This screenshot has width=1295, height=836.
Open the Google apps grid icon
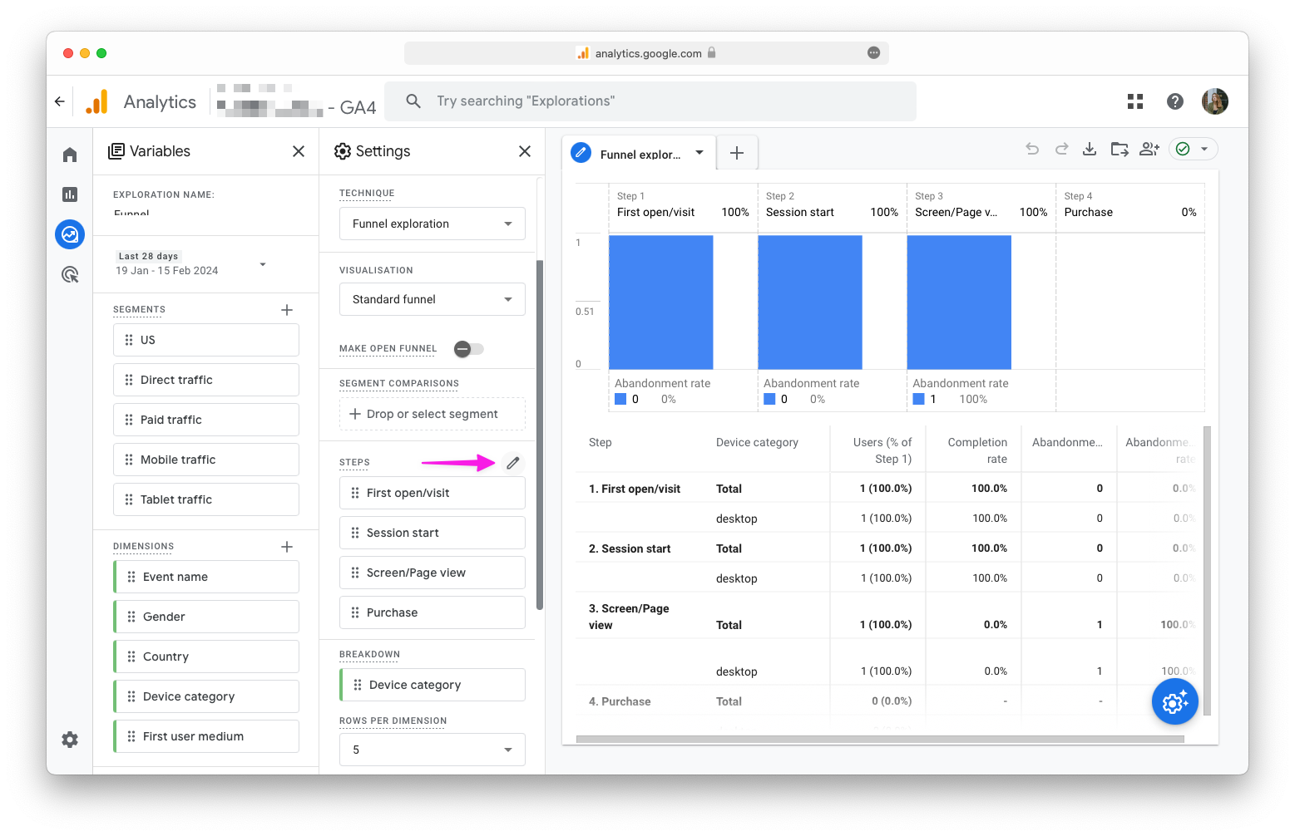pyautogui.click(x=1135, y=101)
